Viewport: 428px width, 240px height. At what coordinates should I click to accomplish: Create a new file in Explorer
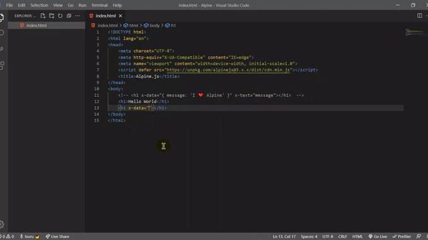tap(43, 16)
